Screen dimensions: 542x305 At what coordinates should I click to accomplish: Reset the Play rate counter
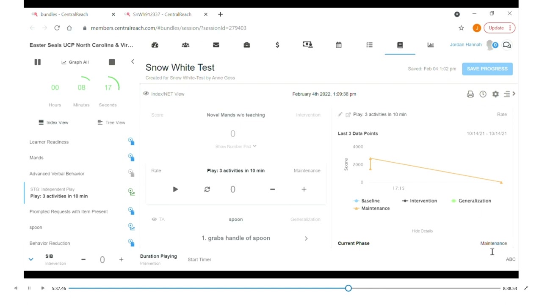[207, 189]
